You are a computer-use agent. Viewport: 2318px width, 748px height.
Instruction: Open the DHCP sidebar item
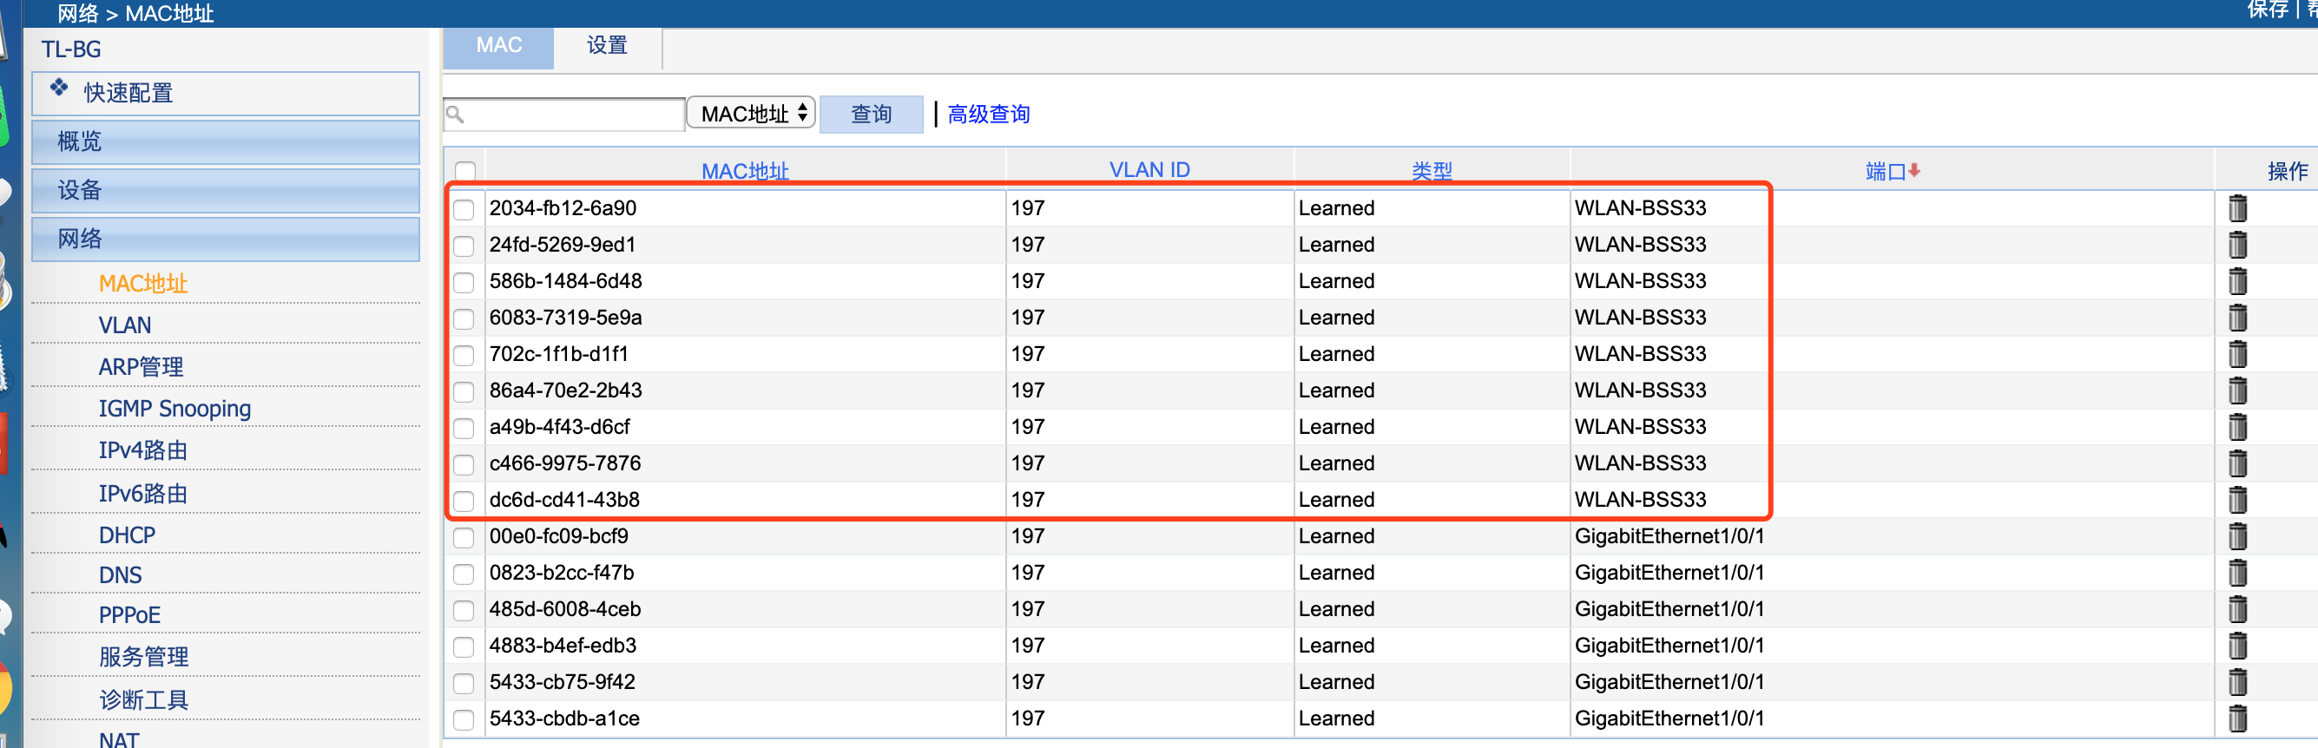coord(127,535)
